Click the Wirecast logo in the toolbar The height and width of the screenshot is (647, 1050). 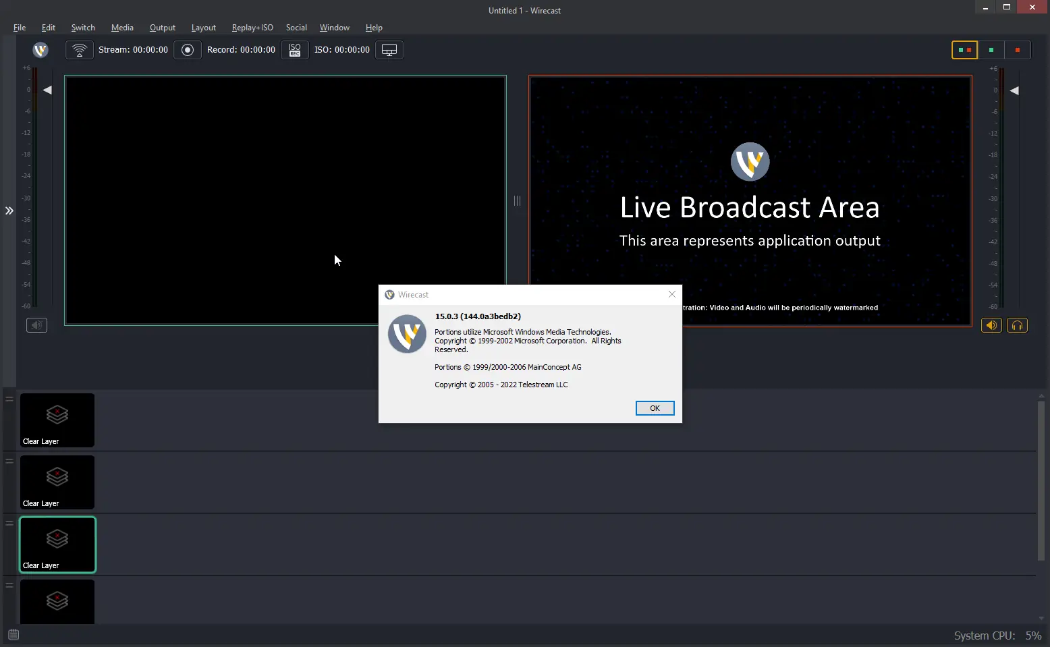pyautogui.click(x=40, y=50)
